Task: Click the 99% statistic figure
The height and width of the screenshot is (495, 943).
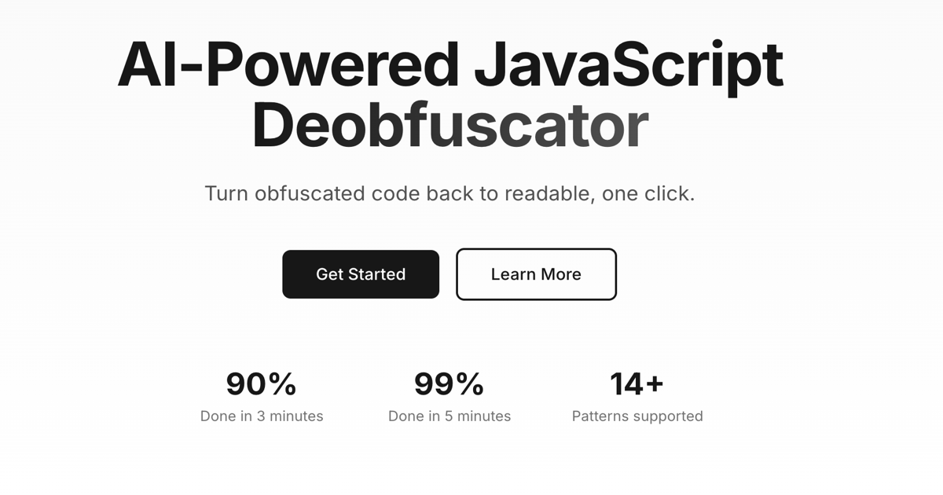Action: pyautogui.click(x=449, y=384)
